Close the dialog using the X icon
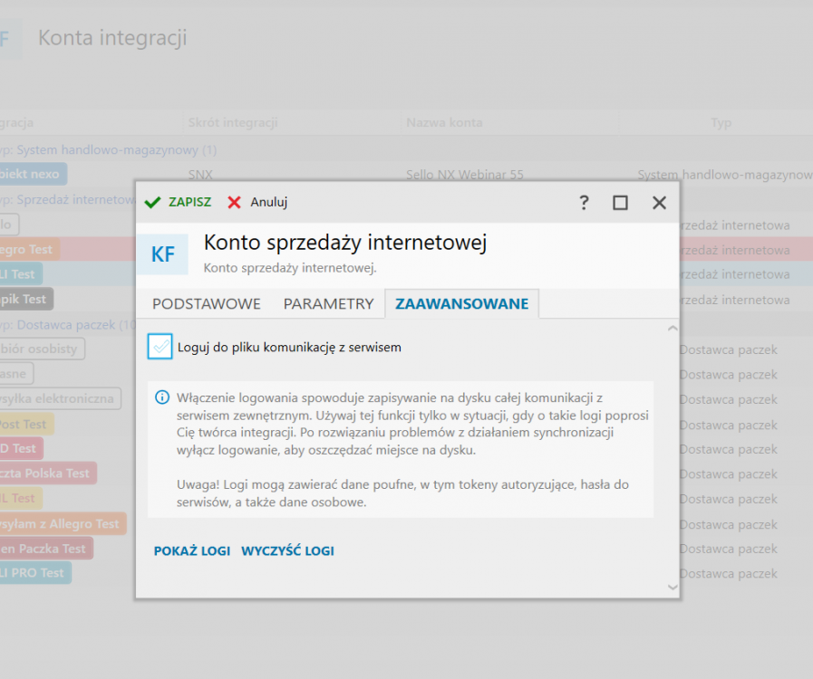The height and width of the screenshot is (679, 813). pos(659,203)
